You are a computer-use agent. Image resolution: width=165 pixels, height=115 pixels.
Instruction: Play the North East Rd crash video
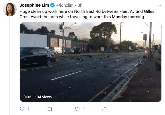90,62
